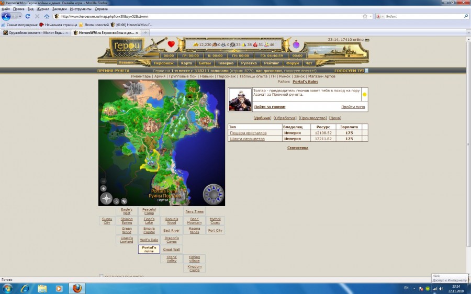
Task: Switch to the Оружейная комната tab
Action: 36,32
